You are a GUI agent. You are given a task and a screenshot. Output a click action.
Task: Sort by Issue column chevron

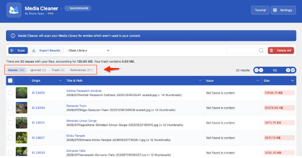pyautogui.click(x=257, y=81)
